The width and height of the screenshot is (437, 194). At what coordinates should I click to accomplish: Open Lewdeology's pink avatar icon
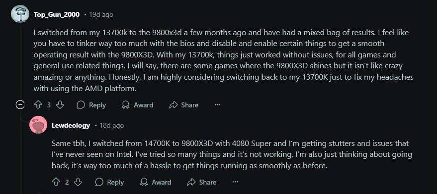coord(38,125)
